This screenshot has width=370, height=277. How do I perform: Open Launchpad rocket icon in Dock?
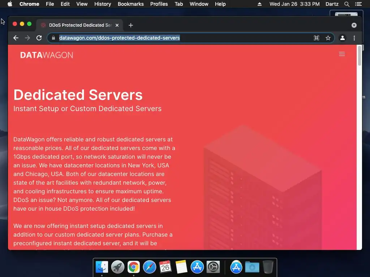(x=118, y=267)
